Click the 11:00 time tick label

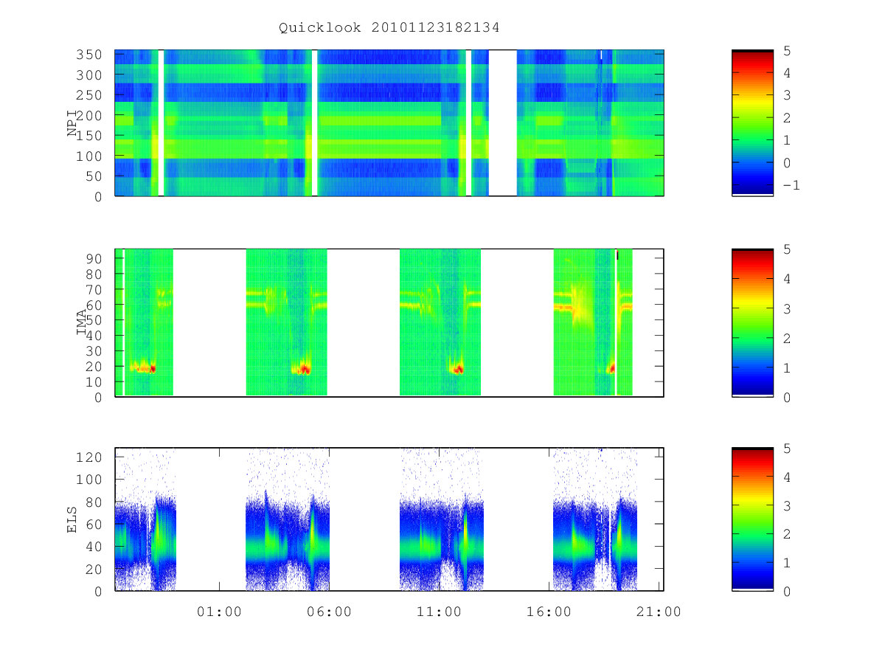[x=440, y=612]
